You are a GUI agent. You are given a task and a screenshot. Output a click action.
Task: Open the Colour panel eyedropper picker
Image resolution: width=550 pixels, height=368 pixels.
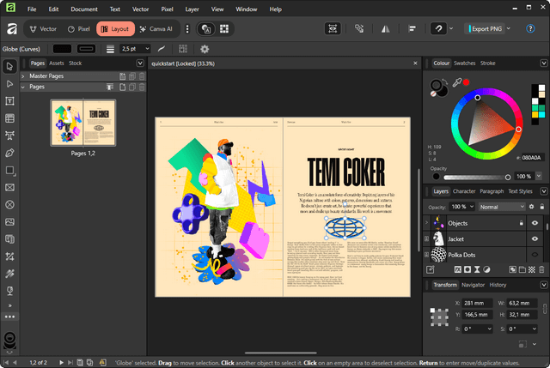point(456,82)
